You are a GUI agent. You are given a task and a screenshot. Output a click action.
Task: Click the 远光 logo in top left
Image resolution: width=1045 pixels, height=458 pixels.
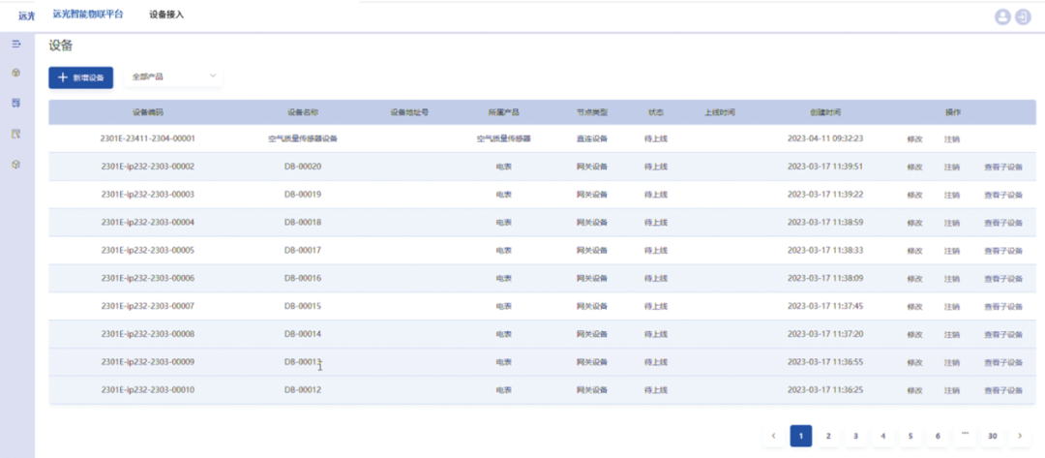point(26,15)
